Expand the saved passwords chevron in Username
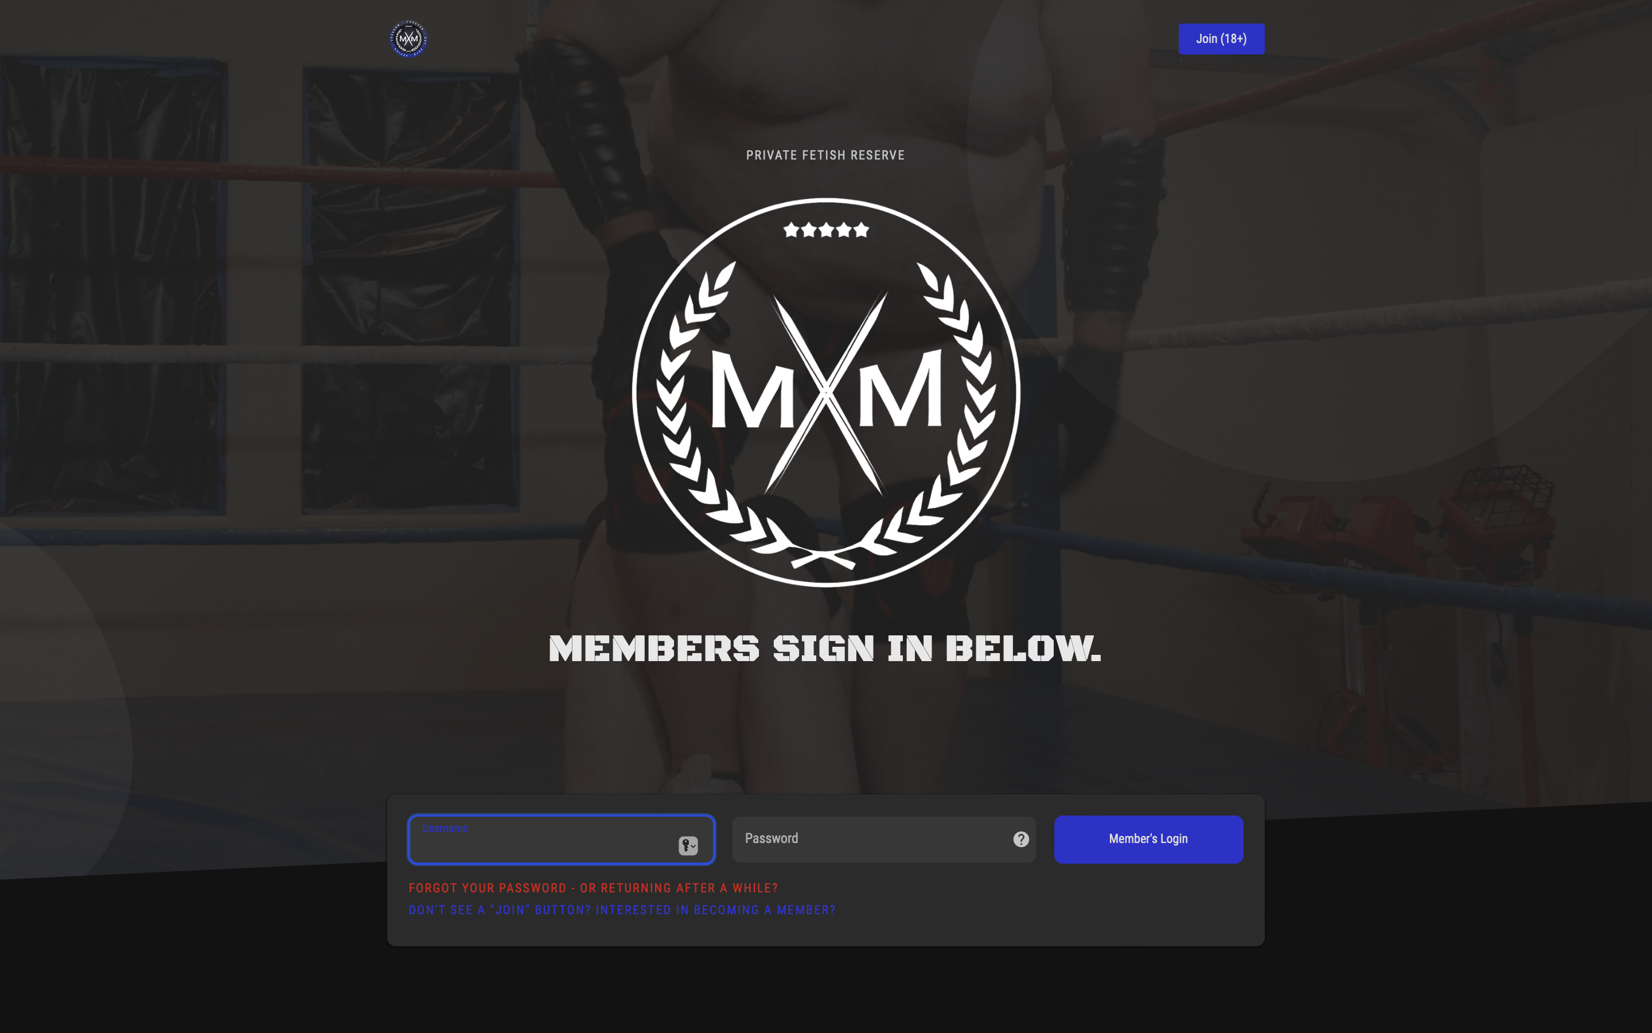Viewport: 1652px width, 1033px height. click(x=693, y=846)
